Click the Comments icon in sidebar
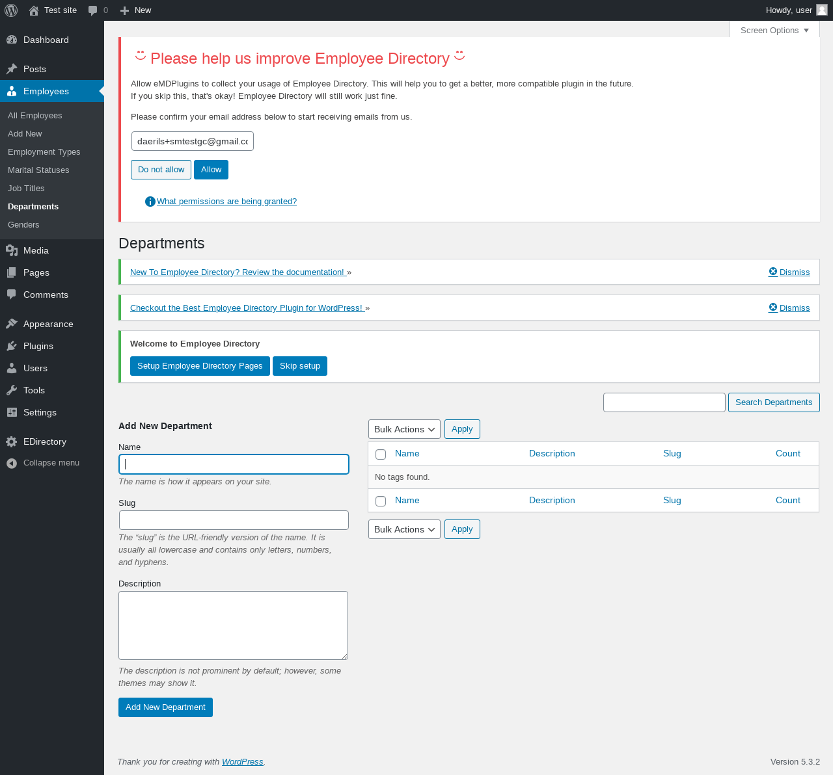The height and width of the screenshot is (775, 833). coord(12,295)
